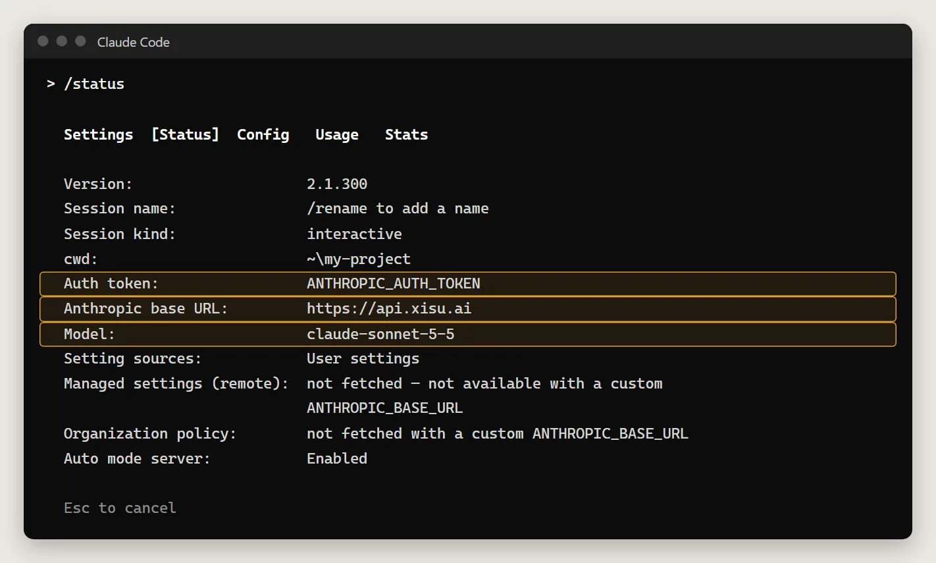Image resolution: width=936 pixels, height=563 pixels.
Task: Click the ANTHROPIC_AUTH_TOKEN value
Action: (394, 284)
